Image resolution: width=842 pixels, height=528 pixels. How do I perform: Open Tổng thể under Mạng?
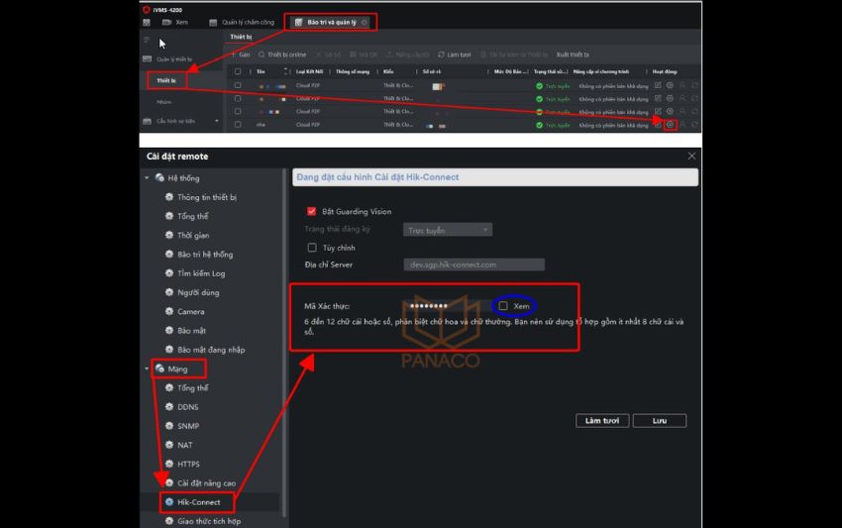(186, 387)
